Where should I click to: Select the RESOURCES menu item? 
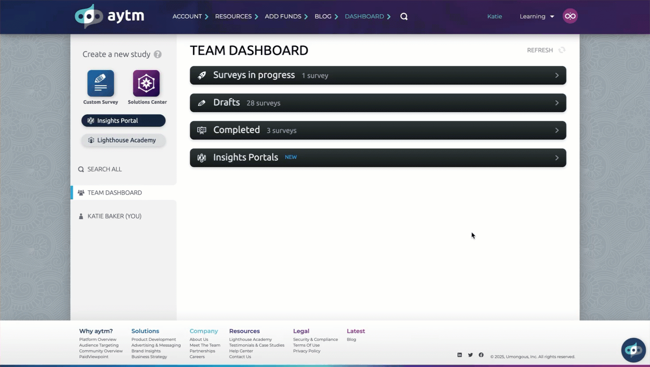pos(233,16)
